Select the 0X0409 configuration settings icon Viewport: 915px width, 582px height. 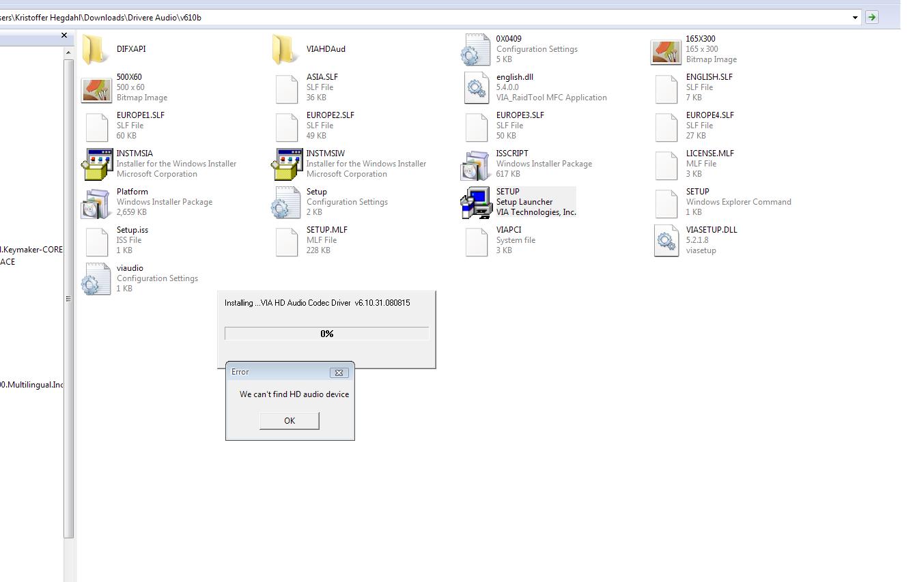click(x=475, y=49)
